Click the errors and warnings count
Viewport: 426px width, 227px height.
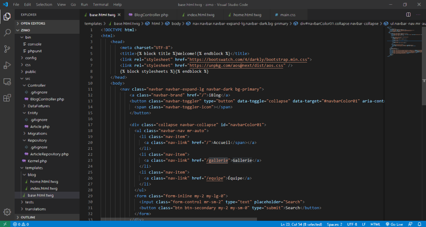(x=21, y=224)
